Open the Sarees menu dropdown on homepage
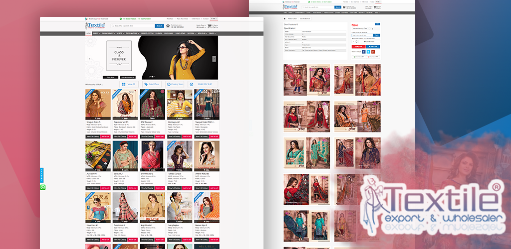 (x=97, y=33)
